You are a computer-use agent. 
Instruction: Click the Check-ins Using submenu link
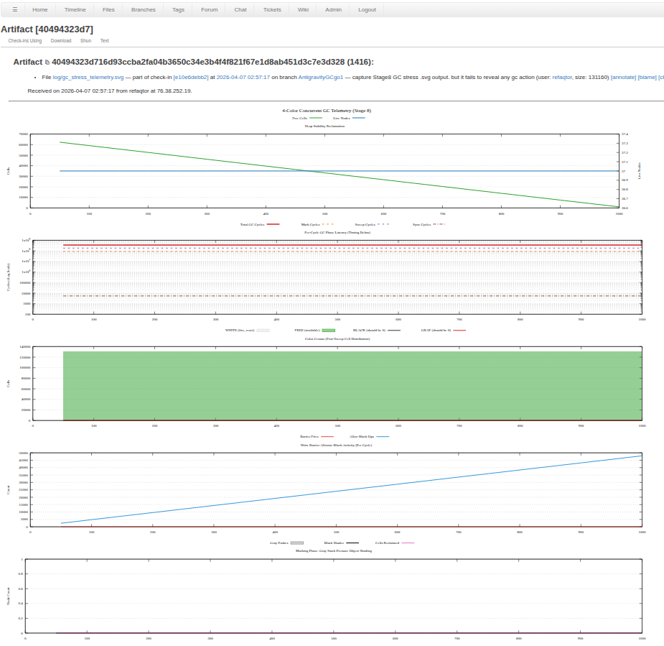coord(25,41)
